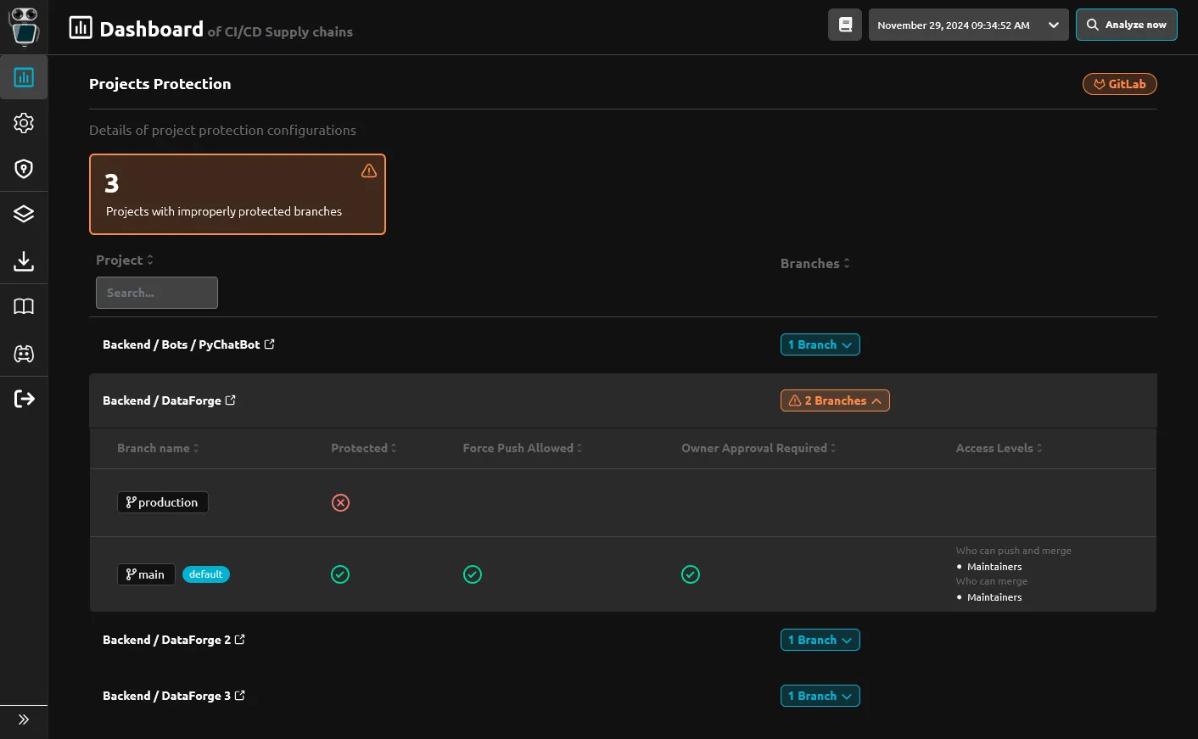
Task: Click the report book icon in the header
Action: click(x=844, y=25)
